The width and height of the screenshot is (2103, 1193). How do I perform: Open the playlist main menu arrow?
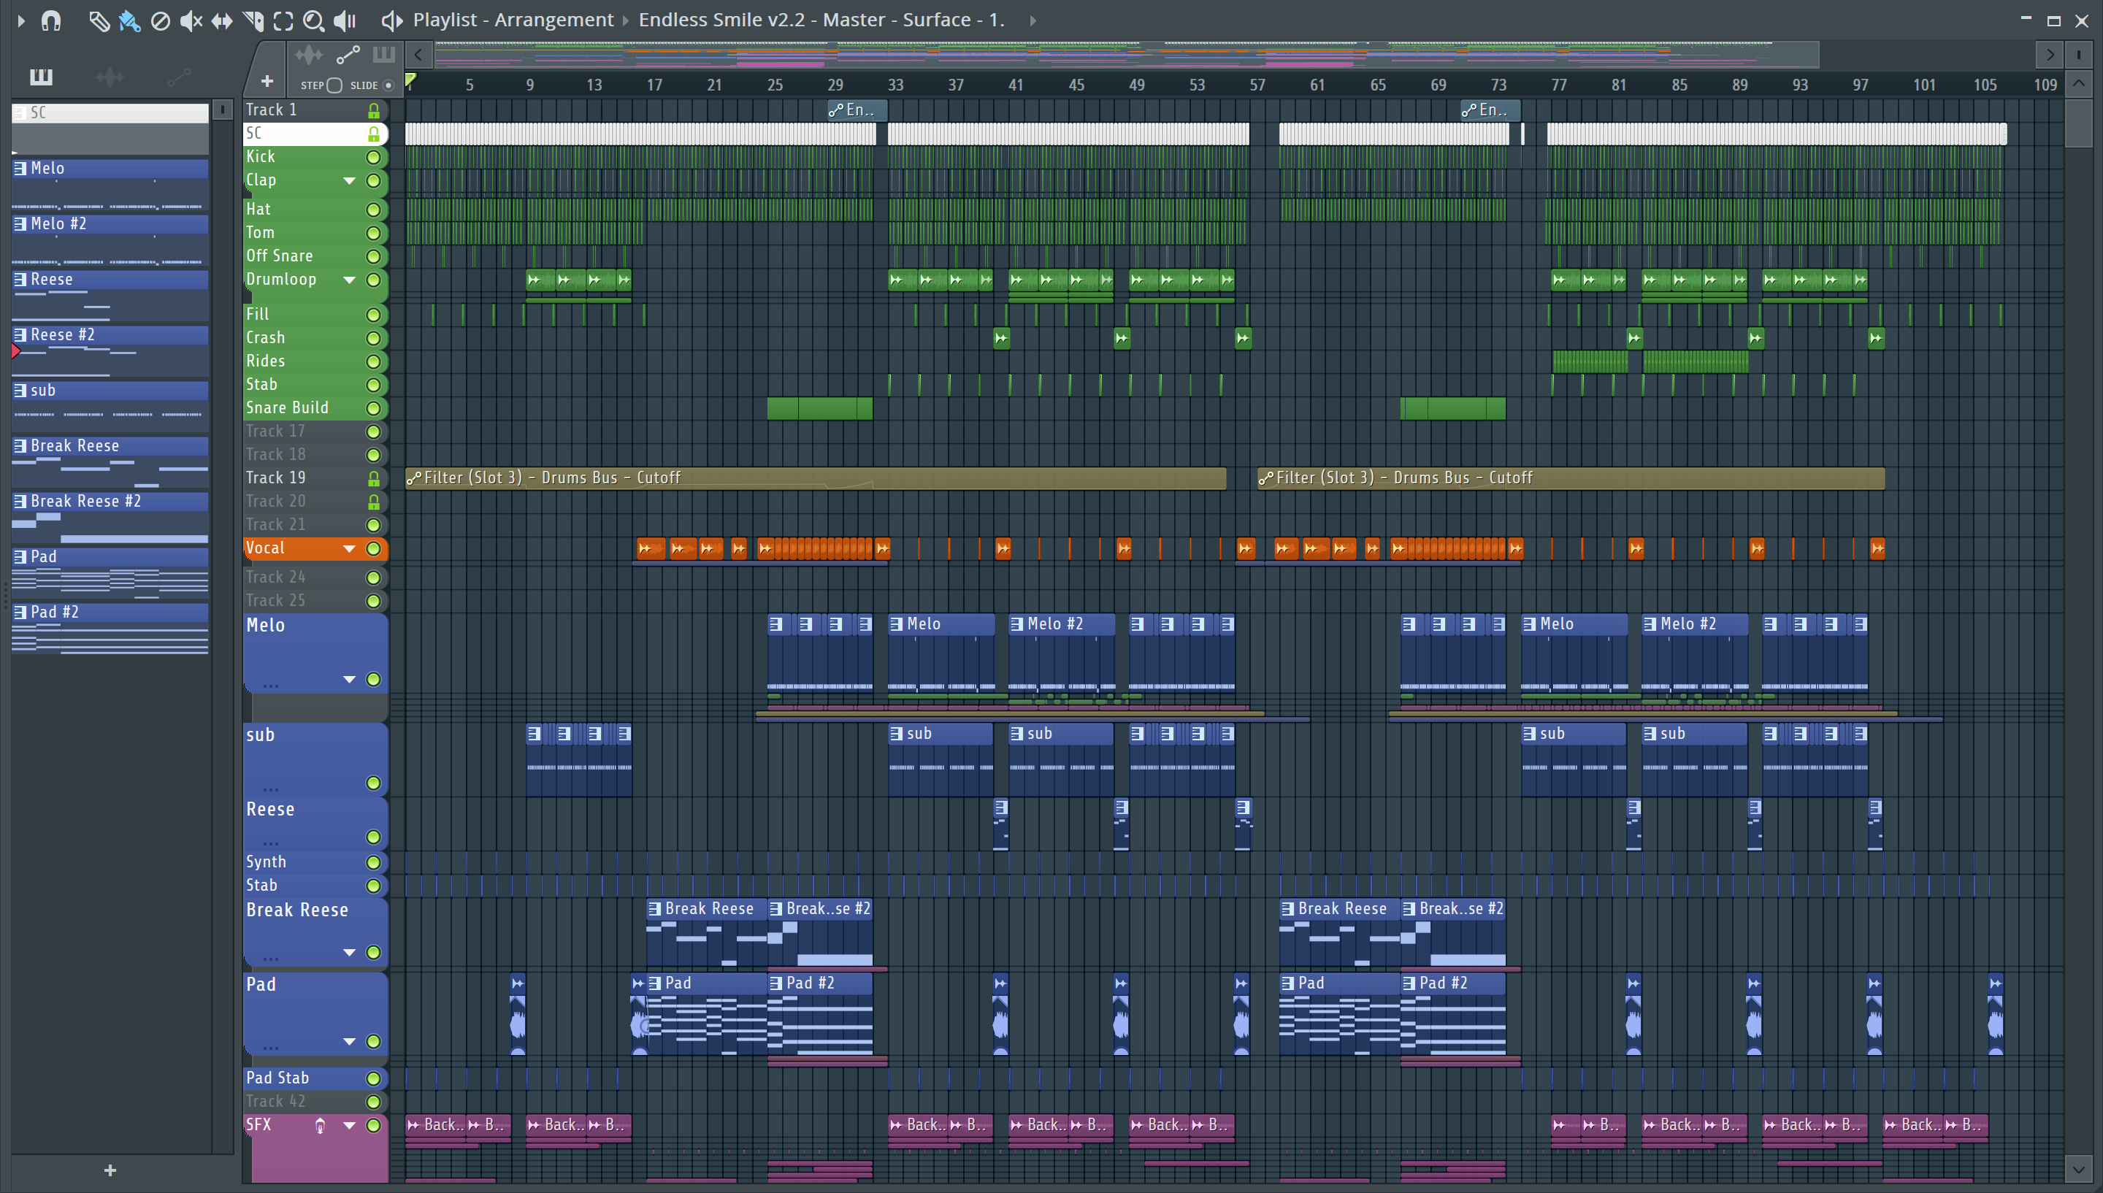(x=21, y=20)
